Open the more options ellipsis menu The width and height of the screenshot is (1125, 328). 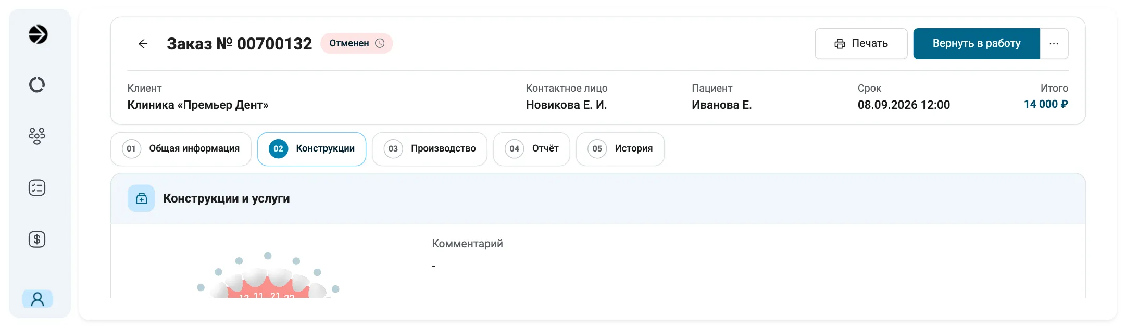click(1054, 44)
